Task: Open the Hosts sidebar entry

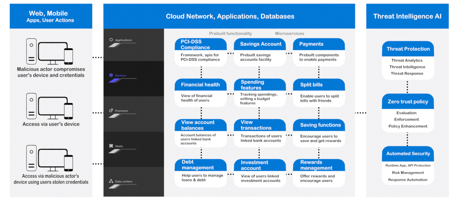Action: [133, 149]
